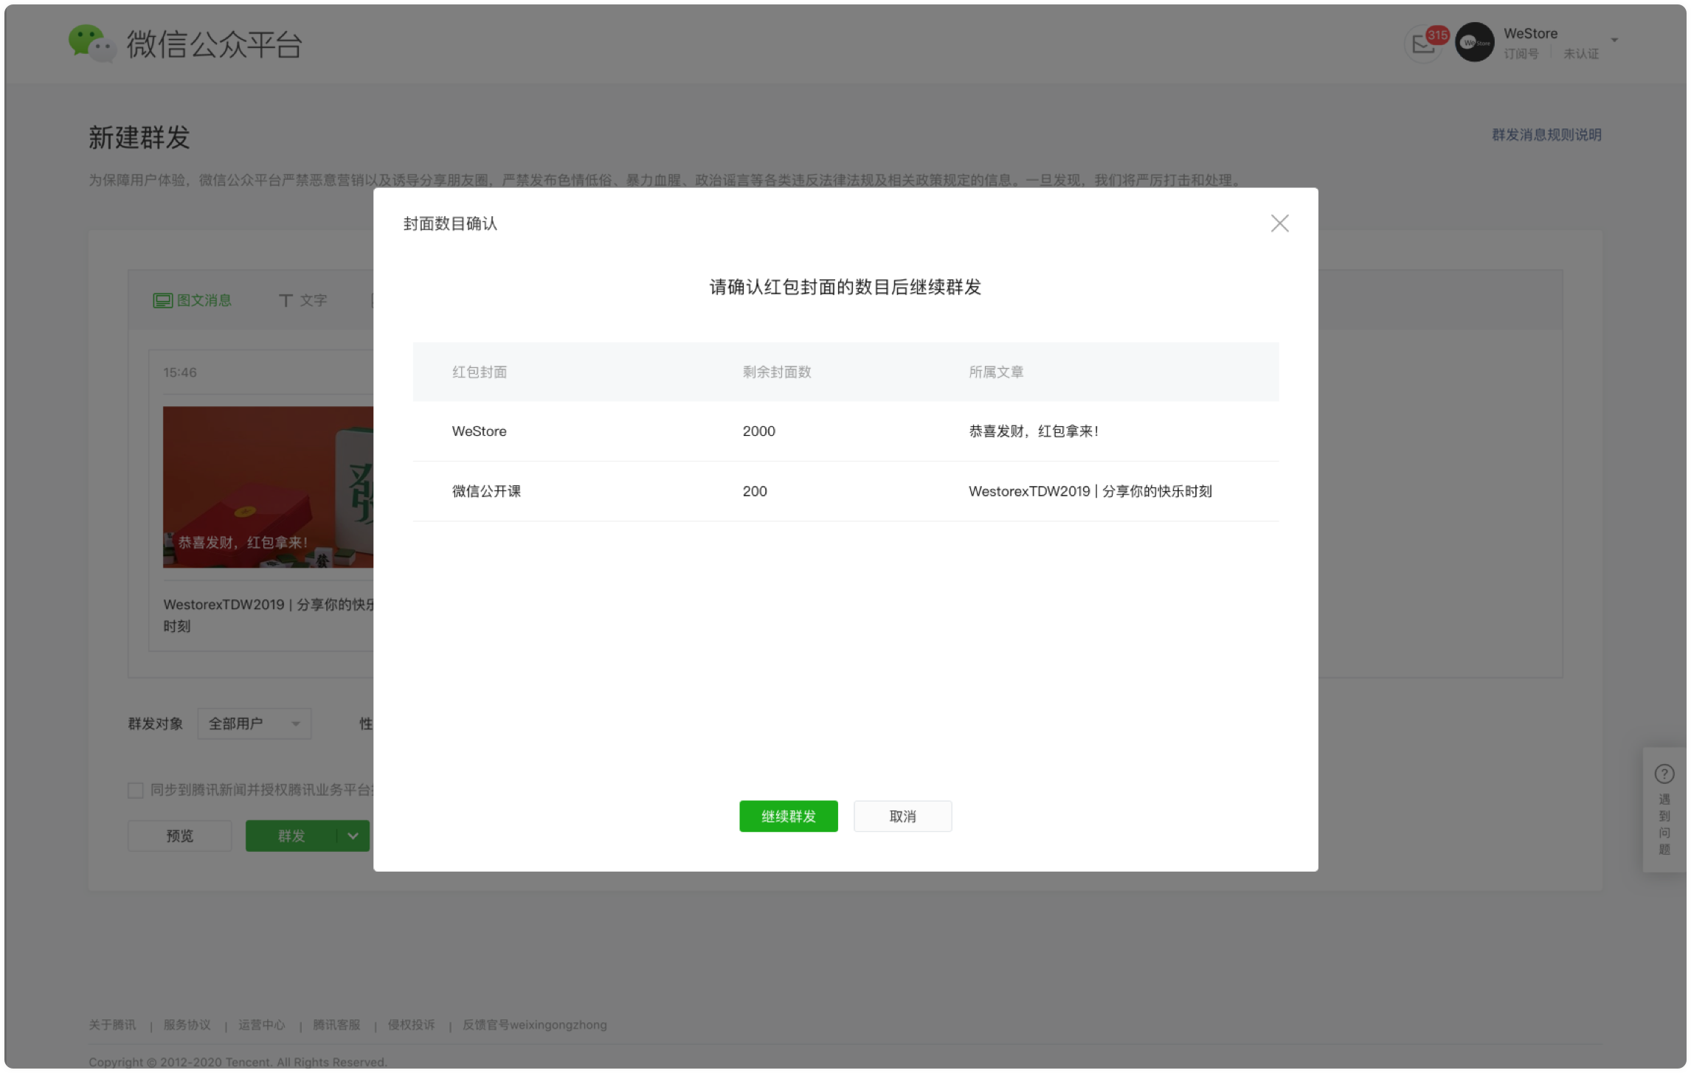Click the red envelope article thumbnail

point(268,487)
